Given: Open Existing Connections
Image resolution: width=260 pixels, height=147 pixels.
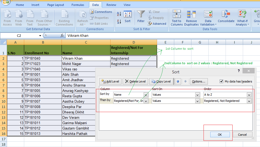Looking at the screenshot, I should [x=64, y=18].
